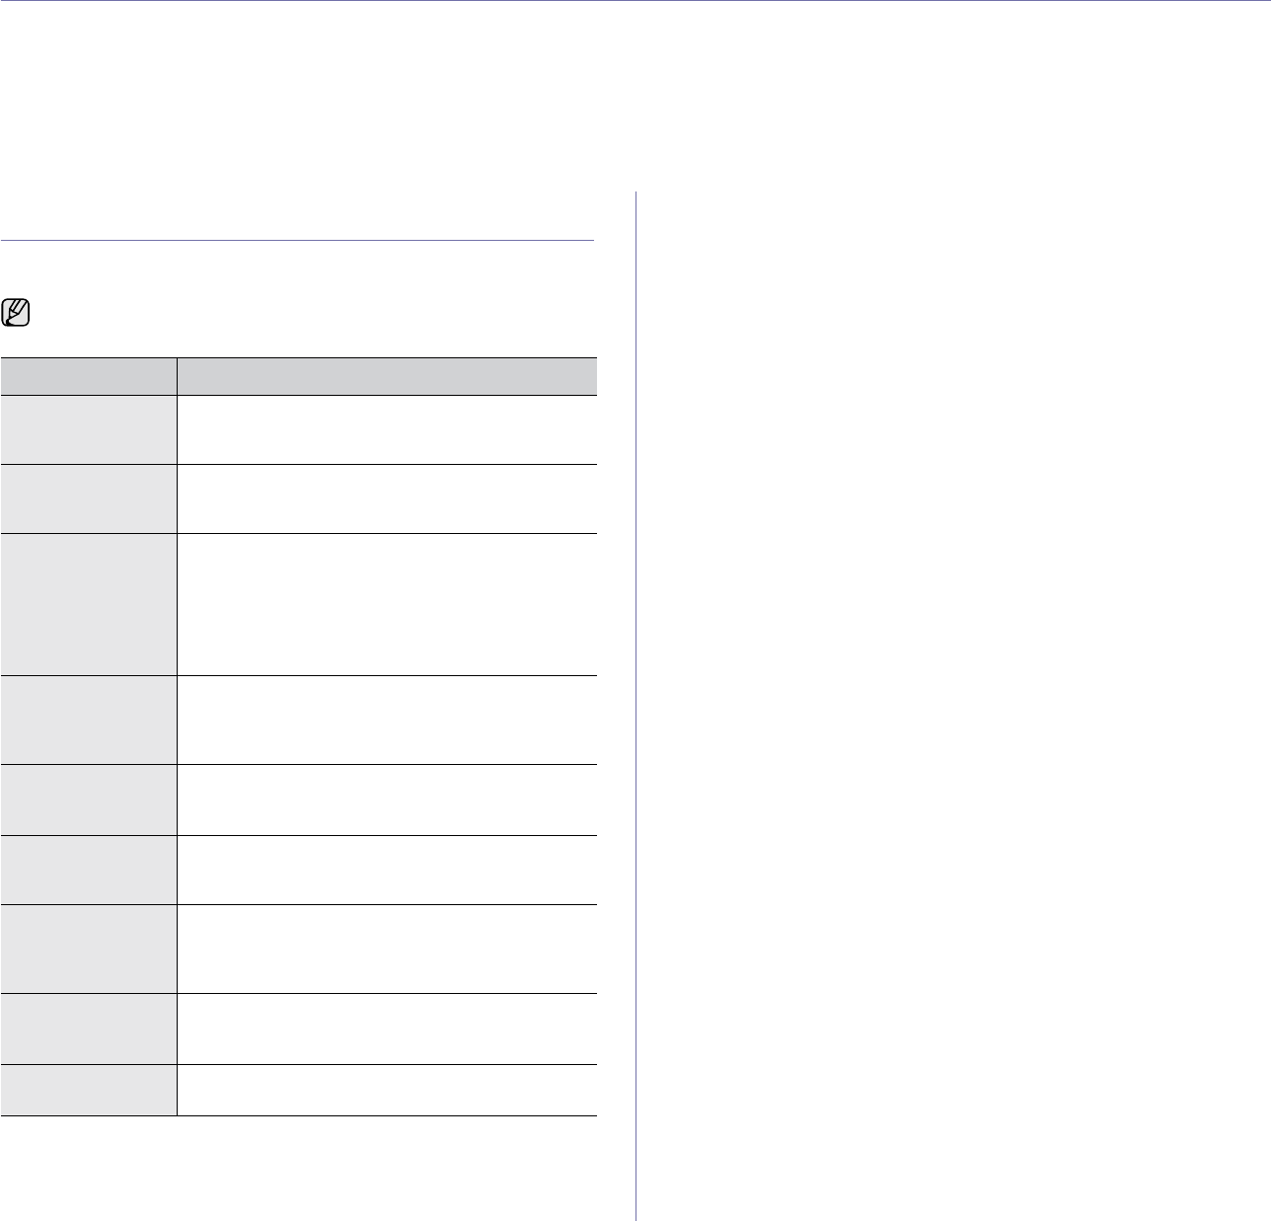This screenshot has height=1221, width=1271.
Task: Click the fourth body row's gray left cell
Action: [x=89, y=720]
